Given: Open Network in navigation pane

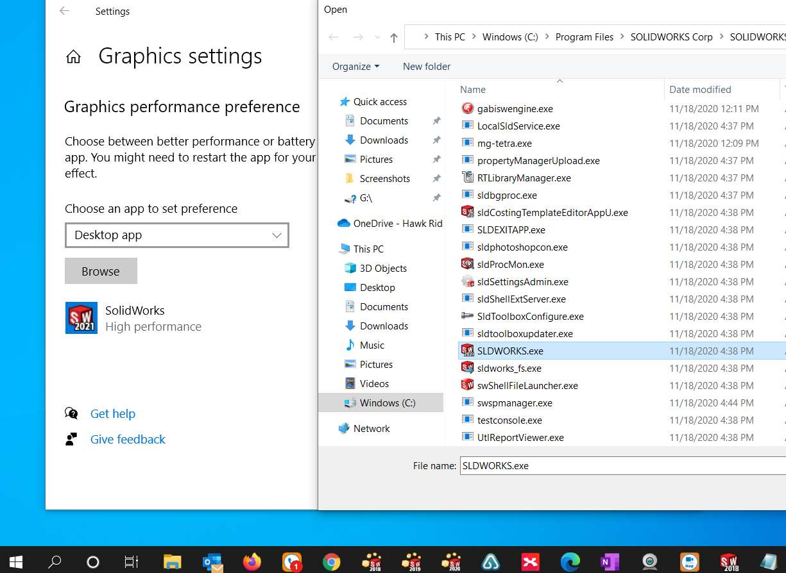Looking at the screenshot, I should 372,429.
